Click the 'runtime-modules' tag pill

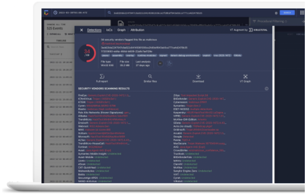pos(147,55)
